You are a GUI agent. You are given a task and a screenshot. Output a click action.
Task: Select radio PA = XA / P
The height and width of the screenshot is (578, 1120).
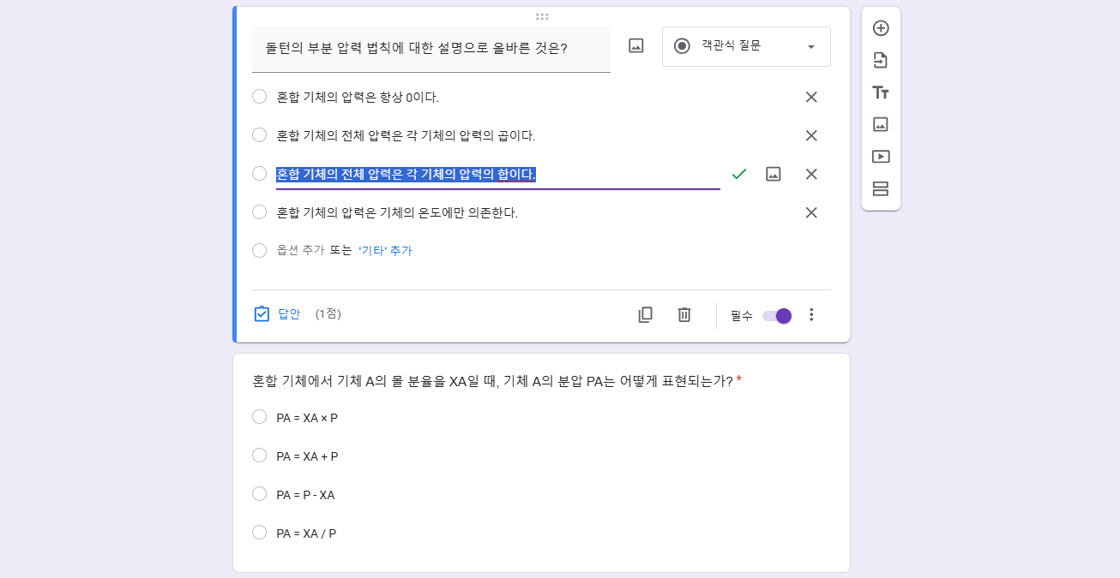(260, 533)
